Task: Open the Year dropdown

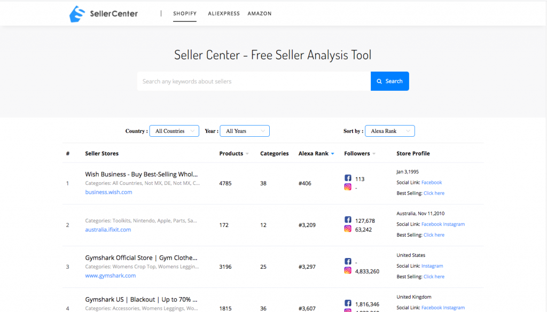Action: click(x=245, y=131)
